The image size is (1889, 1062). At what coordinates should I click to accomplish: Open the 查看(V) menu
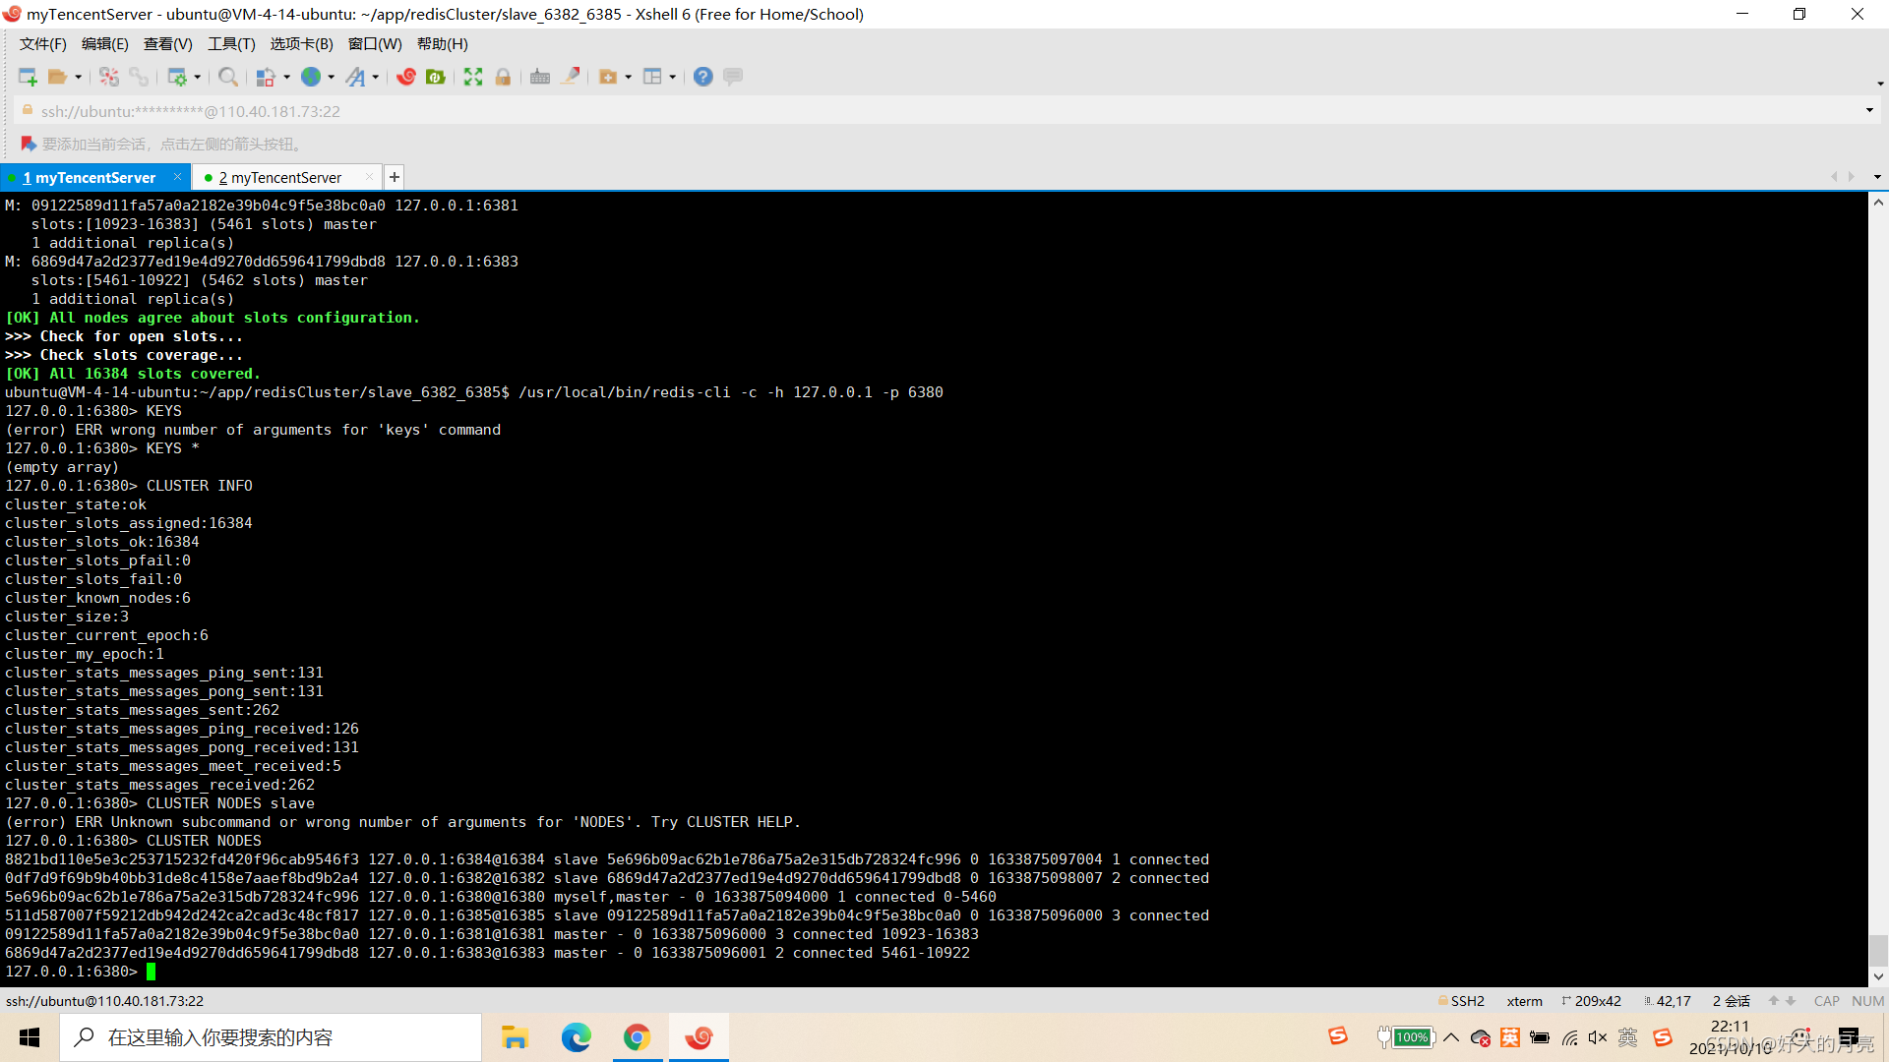pos(168,44)
